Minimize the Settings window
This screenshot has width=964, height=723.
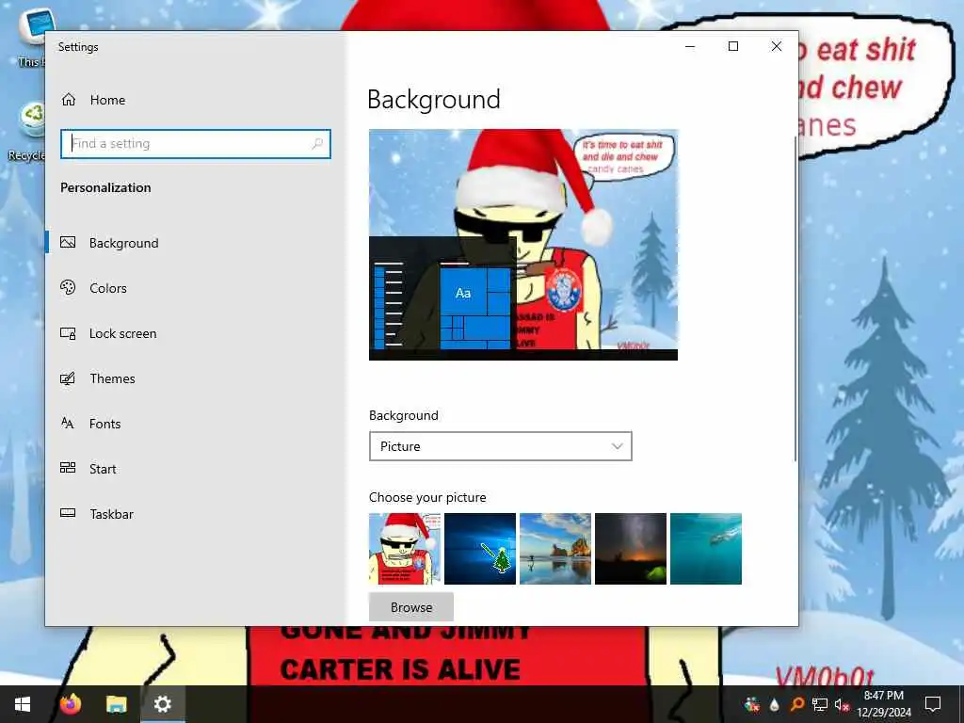click(690, 47)
